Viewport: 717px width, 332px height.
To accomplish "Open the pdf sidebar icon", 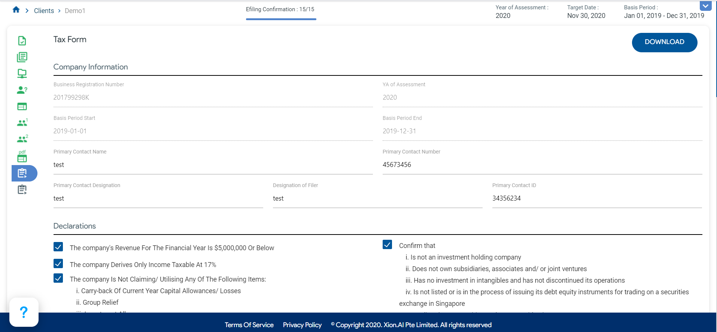I will pos(22,156).
